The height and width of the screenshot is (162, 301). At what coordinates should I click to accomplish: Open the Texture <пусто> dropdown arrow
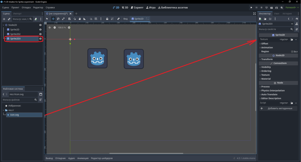tap(296, 40)
